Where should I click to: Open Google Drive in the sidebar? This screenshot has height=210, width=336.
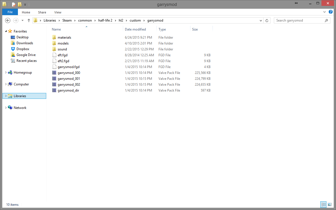[x=26, y=55]
